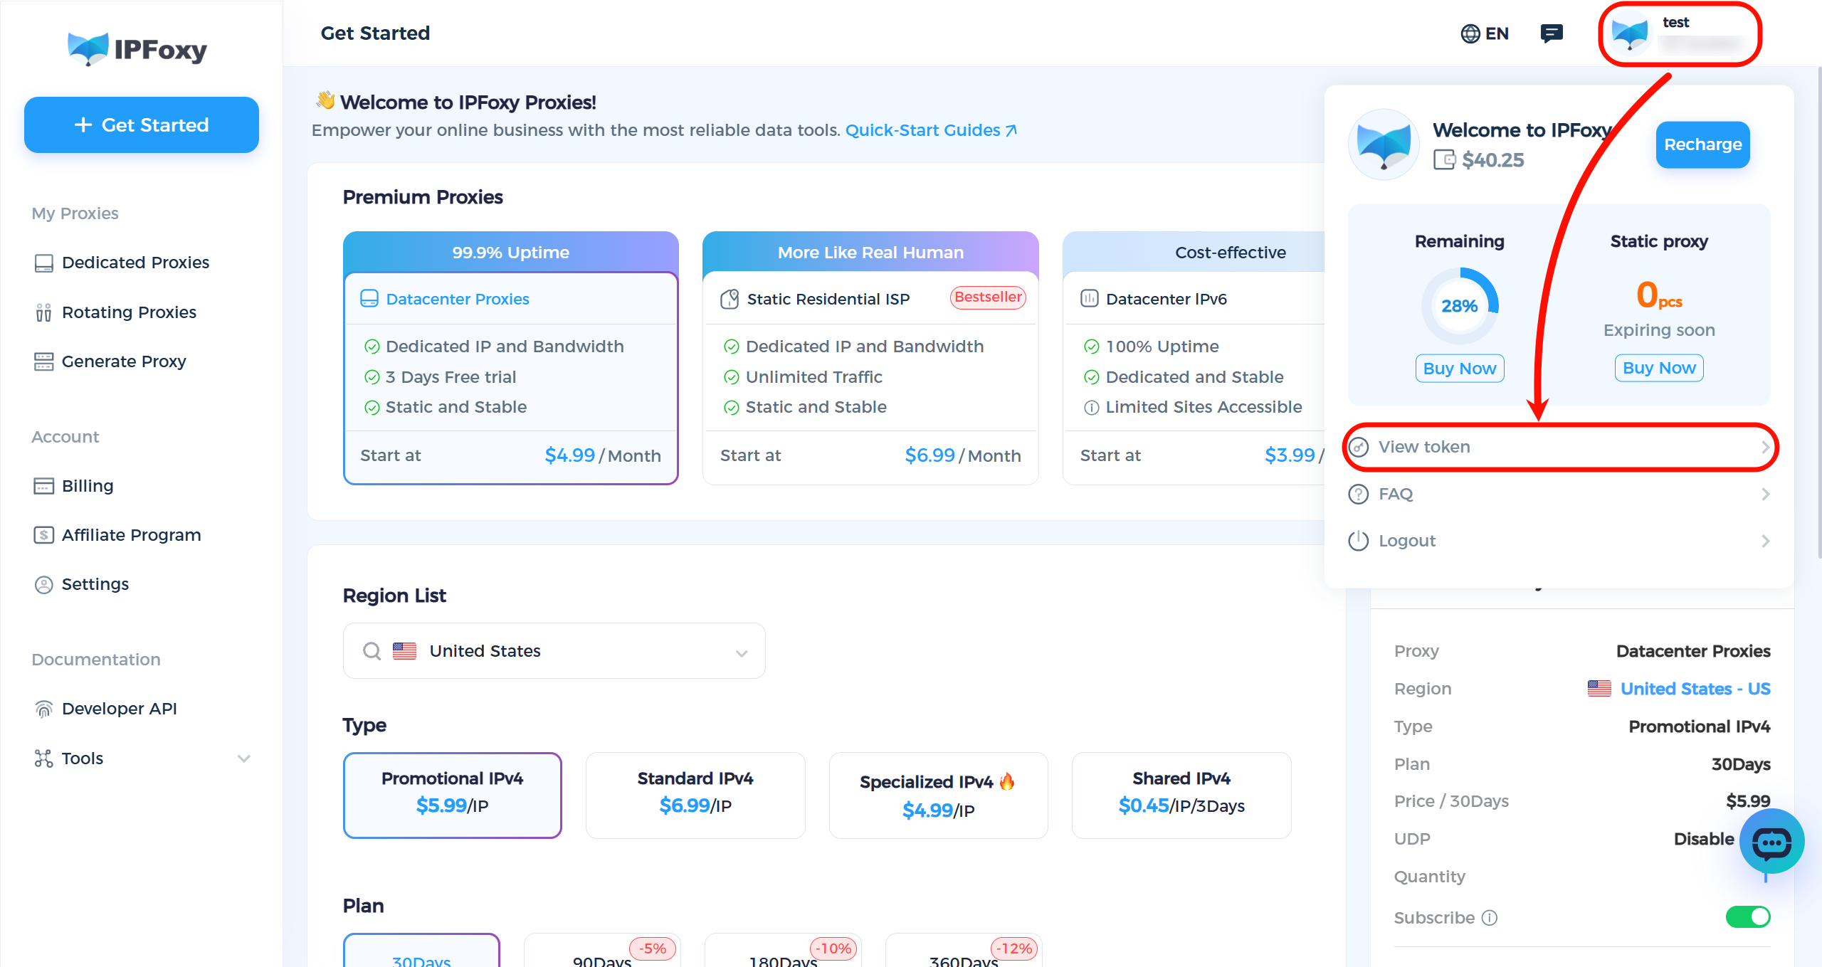Click the region search magnifier icon
1822x967 pixels.
coord(372,651)
